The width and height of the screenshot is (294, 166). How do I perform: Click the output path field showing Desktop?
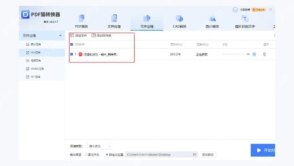[x=161, y=155]
